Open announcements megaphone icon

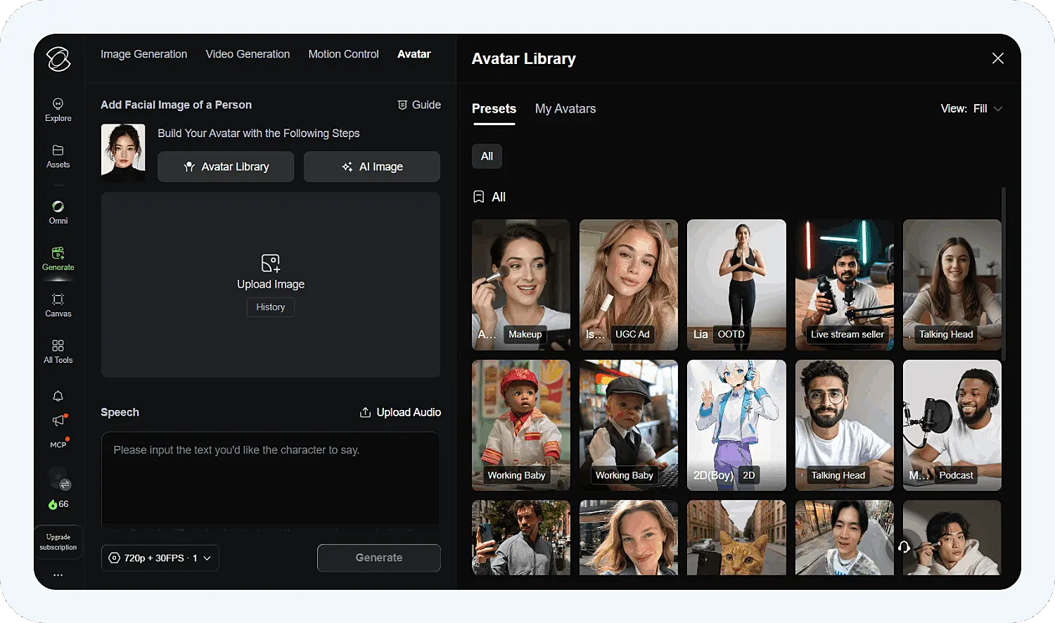pyautogui.click(x=58, y=420)
